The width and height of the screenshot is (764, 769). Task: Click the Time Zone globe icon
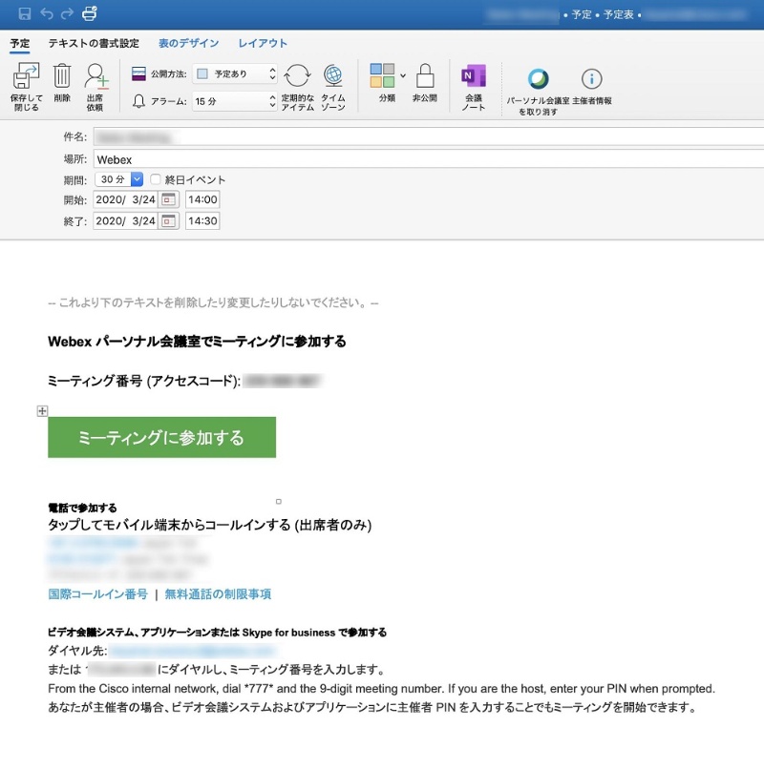pos(332,76)
